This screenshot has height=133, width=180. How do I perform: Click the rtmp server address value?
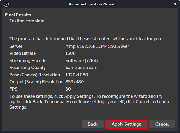97,46
